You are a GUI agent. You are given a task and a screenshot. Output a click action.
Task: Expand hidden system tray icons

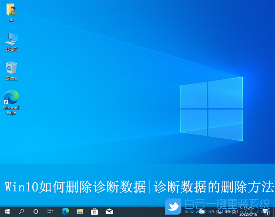pos(213,212)
